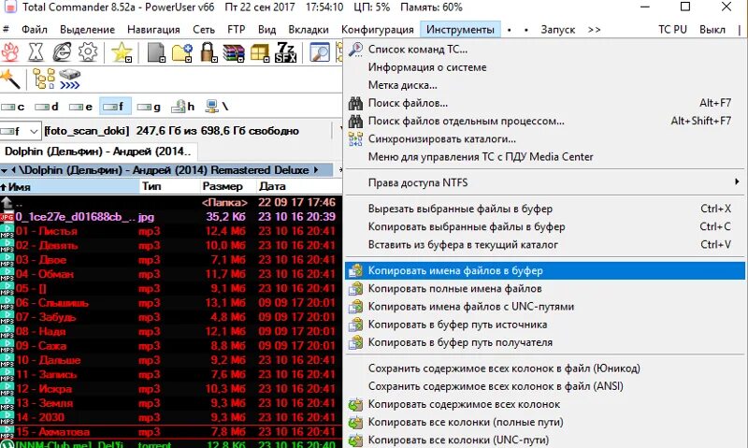Click the TC PU menu item
The height and width of the screenshot is (448, 748).
672,30
